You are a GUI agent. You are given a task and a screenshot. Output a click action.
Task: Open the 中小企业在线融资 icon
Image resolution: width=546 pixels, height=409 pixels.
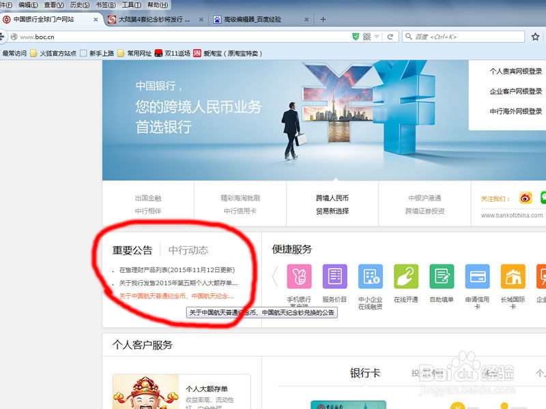[371, 276]
